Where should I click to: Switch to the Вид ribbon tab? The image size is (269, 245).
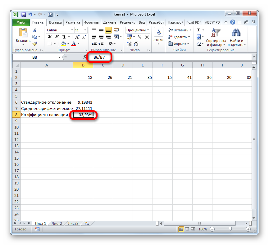(x=142, y=22)
